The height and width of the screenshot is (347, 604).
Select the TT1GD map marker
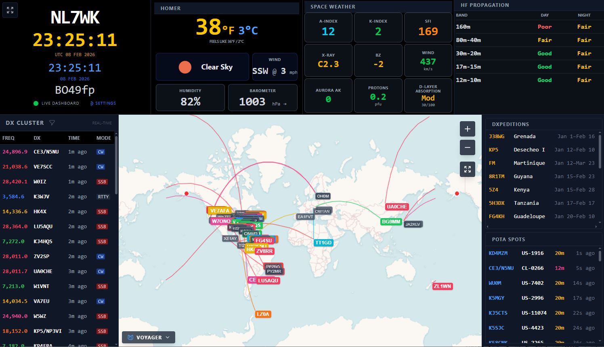click(323, 242)
